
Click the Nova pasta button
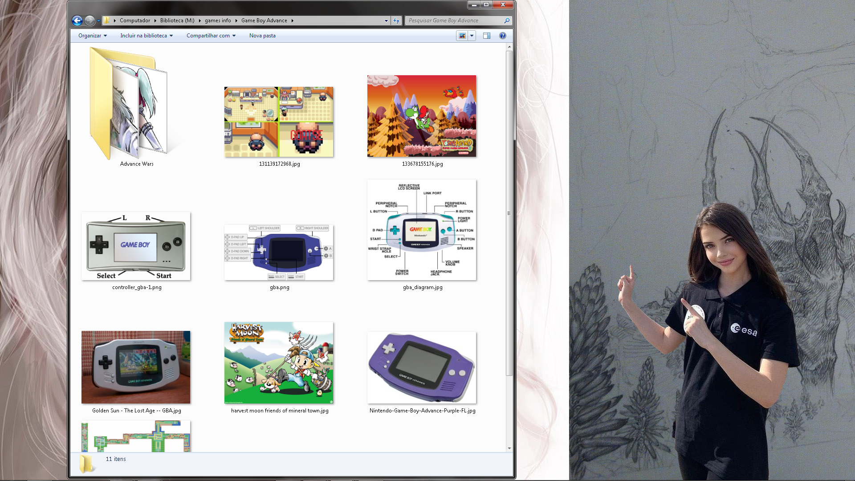(x=262, y=36)
